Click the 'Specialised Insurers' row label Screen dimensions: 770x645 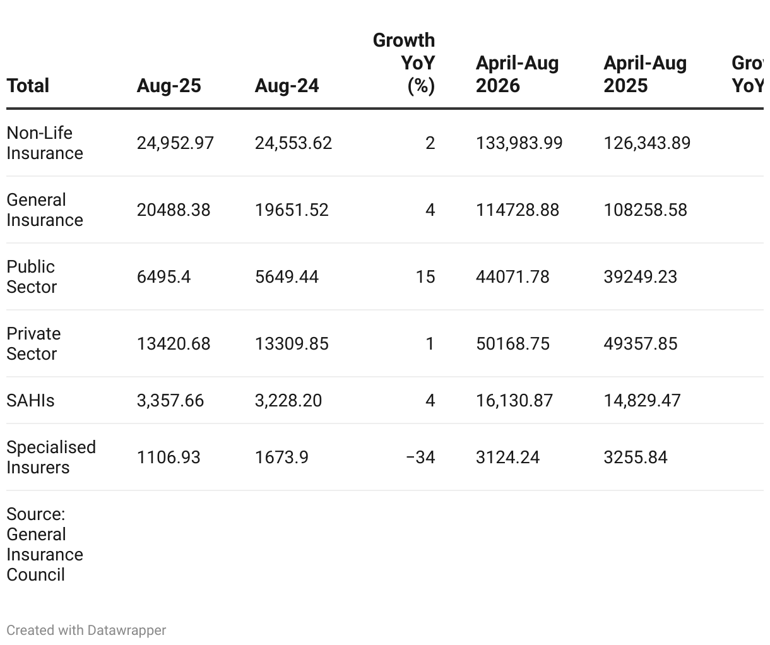click(50, 458)
